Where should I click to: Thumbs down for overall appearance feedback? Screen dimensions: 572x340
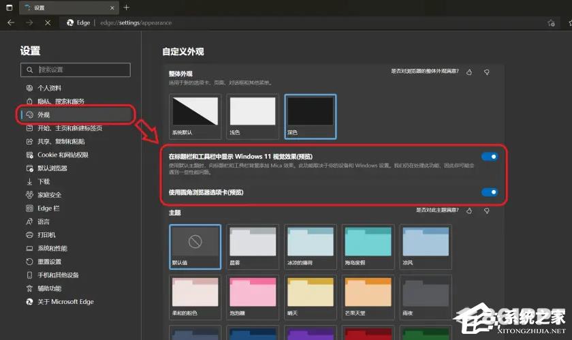(487, 72)
